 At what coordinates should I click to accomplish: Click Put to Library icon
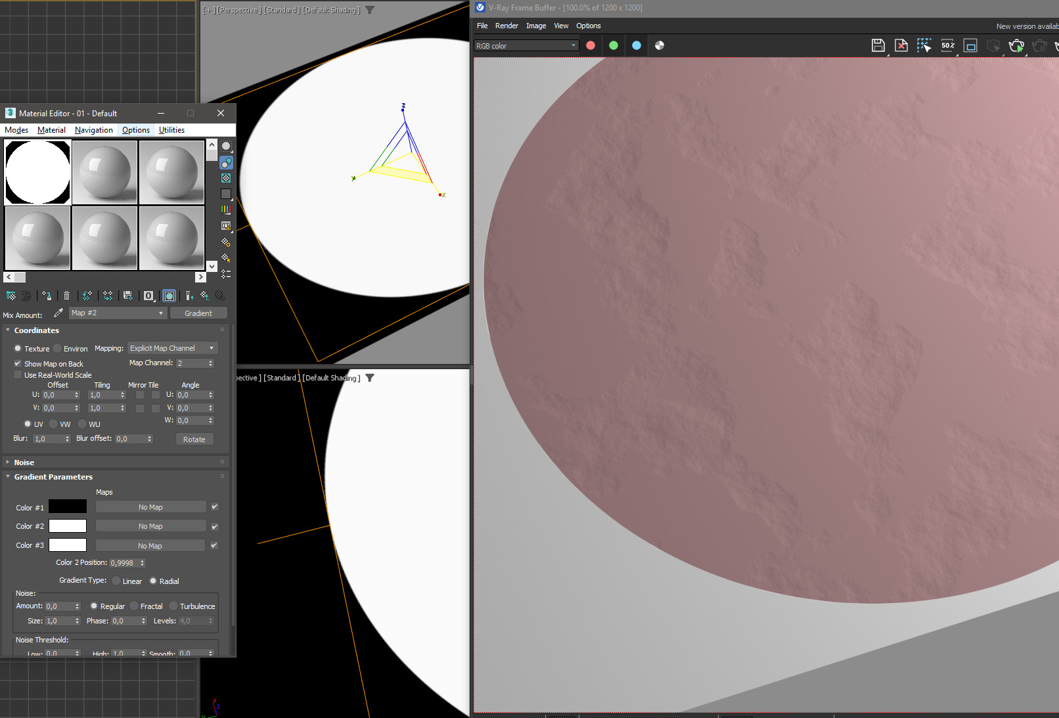click(128, 296)
